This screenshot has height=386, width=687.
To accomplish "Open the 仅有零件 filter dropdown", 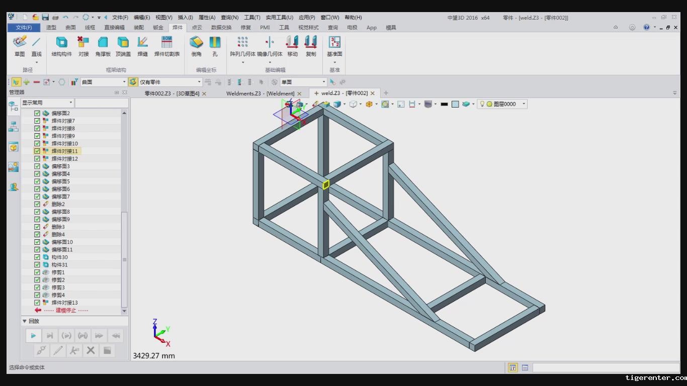I will [199, 82].
